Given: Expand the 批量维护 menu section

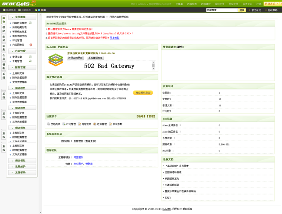Looking at the screenshot, I should (x=22, y=167).
